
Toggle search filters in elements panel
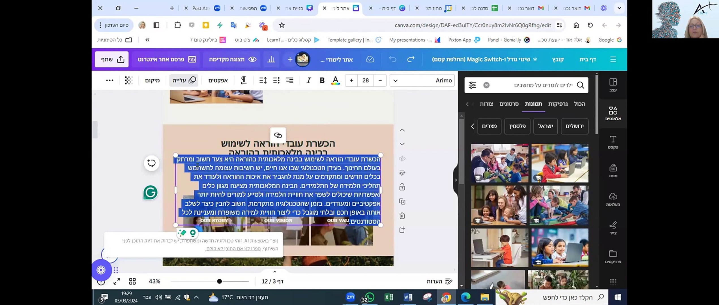pos(472,85)
